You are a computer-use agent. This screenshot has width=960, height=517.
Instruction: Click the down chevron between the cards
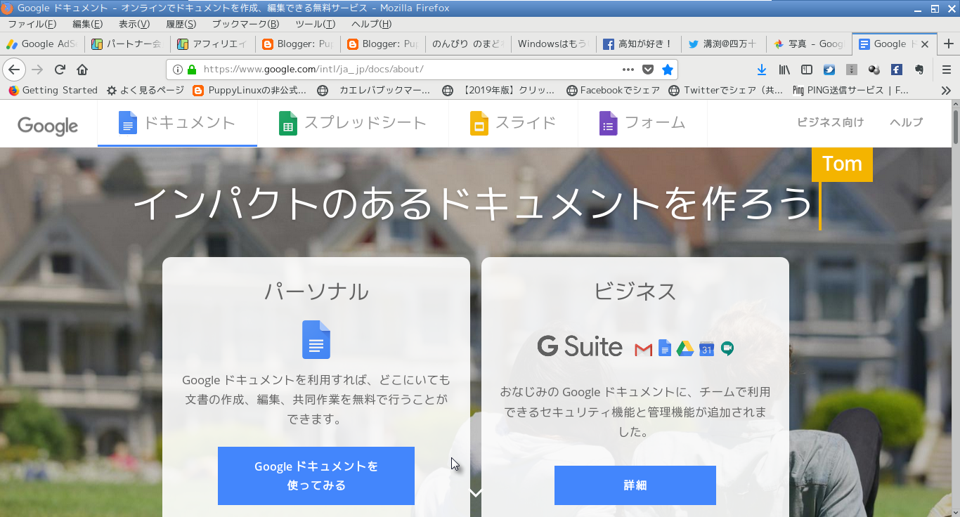click(x=476, y=493)
